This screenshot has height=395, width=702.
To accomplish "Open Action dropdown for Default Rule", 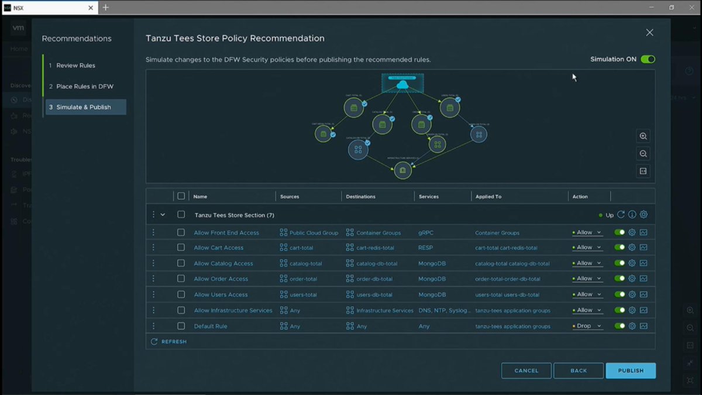I will 587,326.
